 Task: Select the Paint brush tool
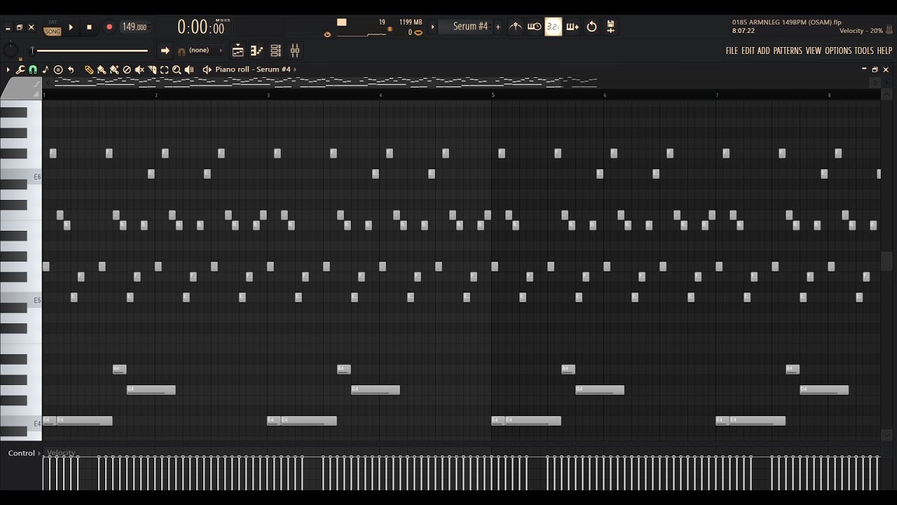(102, 69)
